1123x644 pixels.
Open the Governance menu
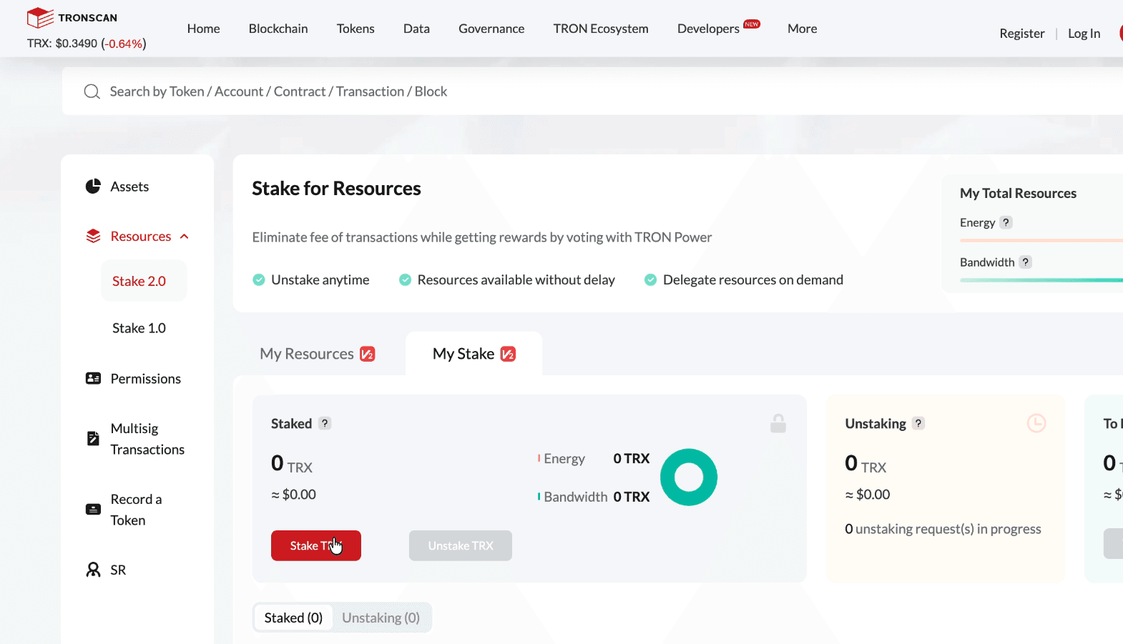coord(491,29)
